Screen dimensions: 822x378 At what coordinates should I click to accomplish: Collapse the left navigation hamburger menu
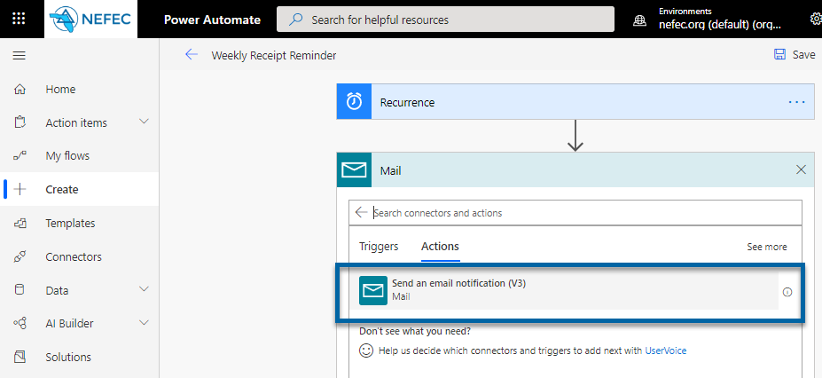click(x=20, y=56)
